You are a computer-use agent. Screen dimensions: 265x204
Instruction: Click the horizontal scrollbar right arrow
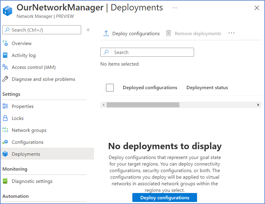point(258,105)
